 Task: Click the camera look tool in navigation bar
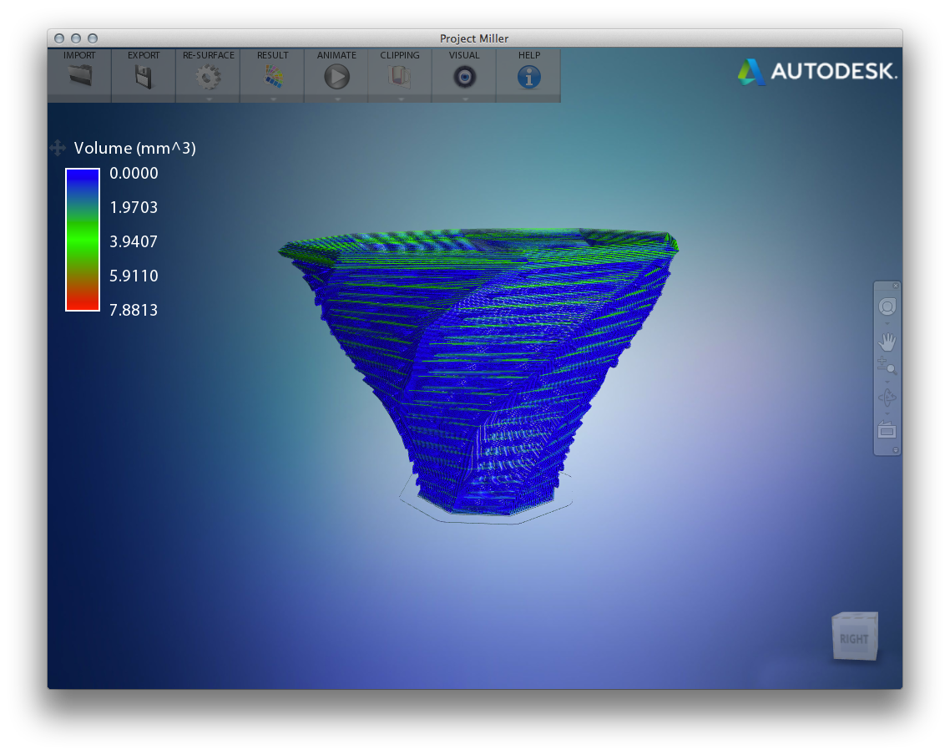tap(887, 431)
